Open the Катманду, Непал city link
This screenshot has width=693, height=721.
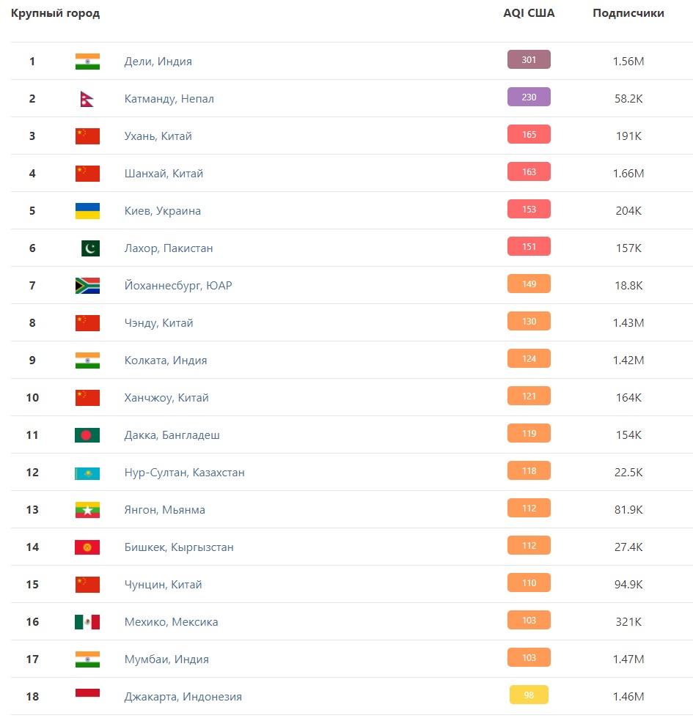pos(169,99)
